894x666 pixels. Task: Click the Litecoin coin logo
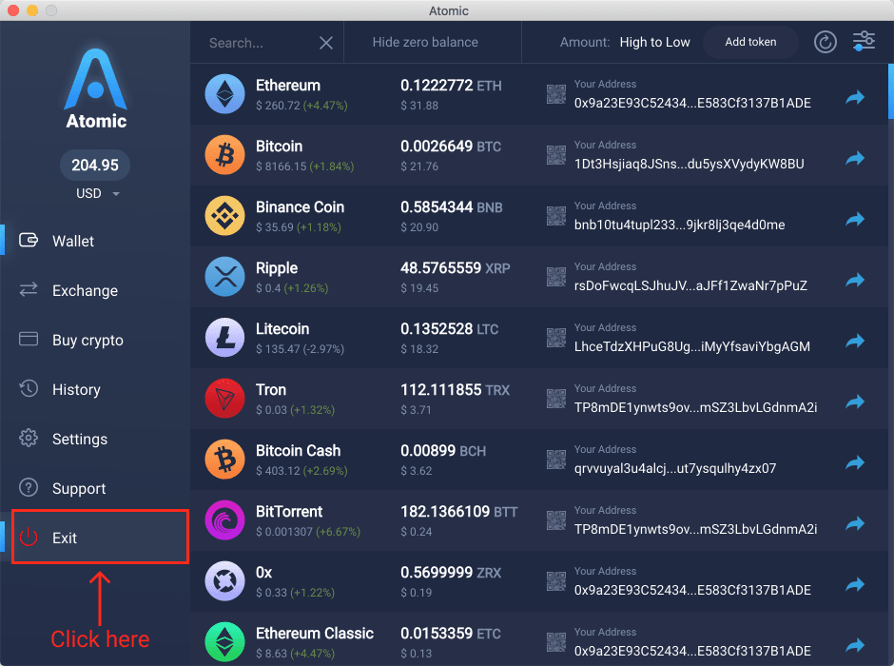point(224,338)
